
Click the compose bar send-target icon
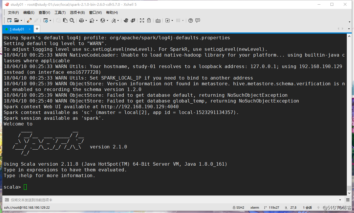[x=7, y=200]
